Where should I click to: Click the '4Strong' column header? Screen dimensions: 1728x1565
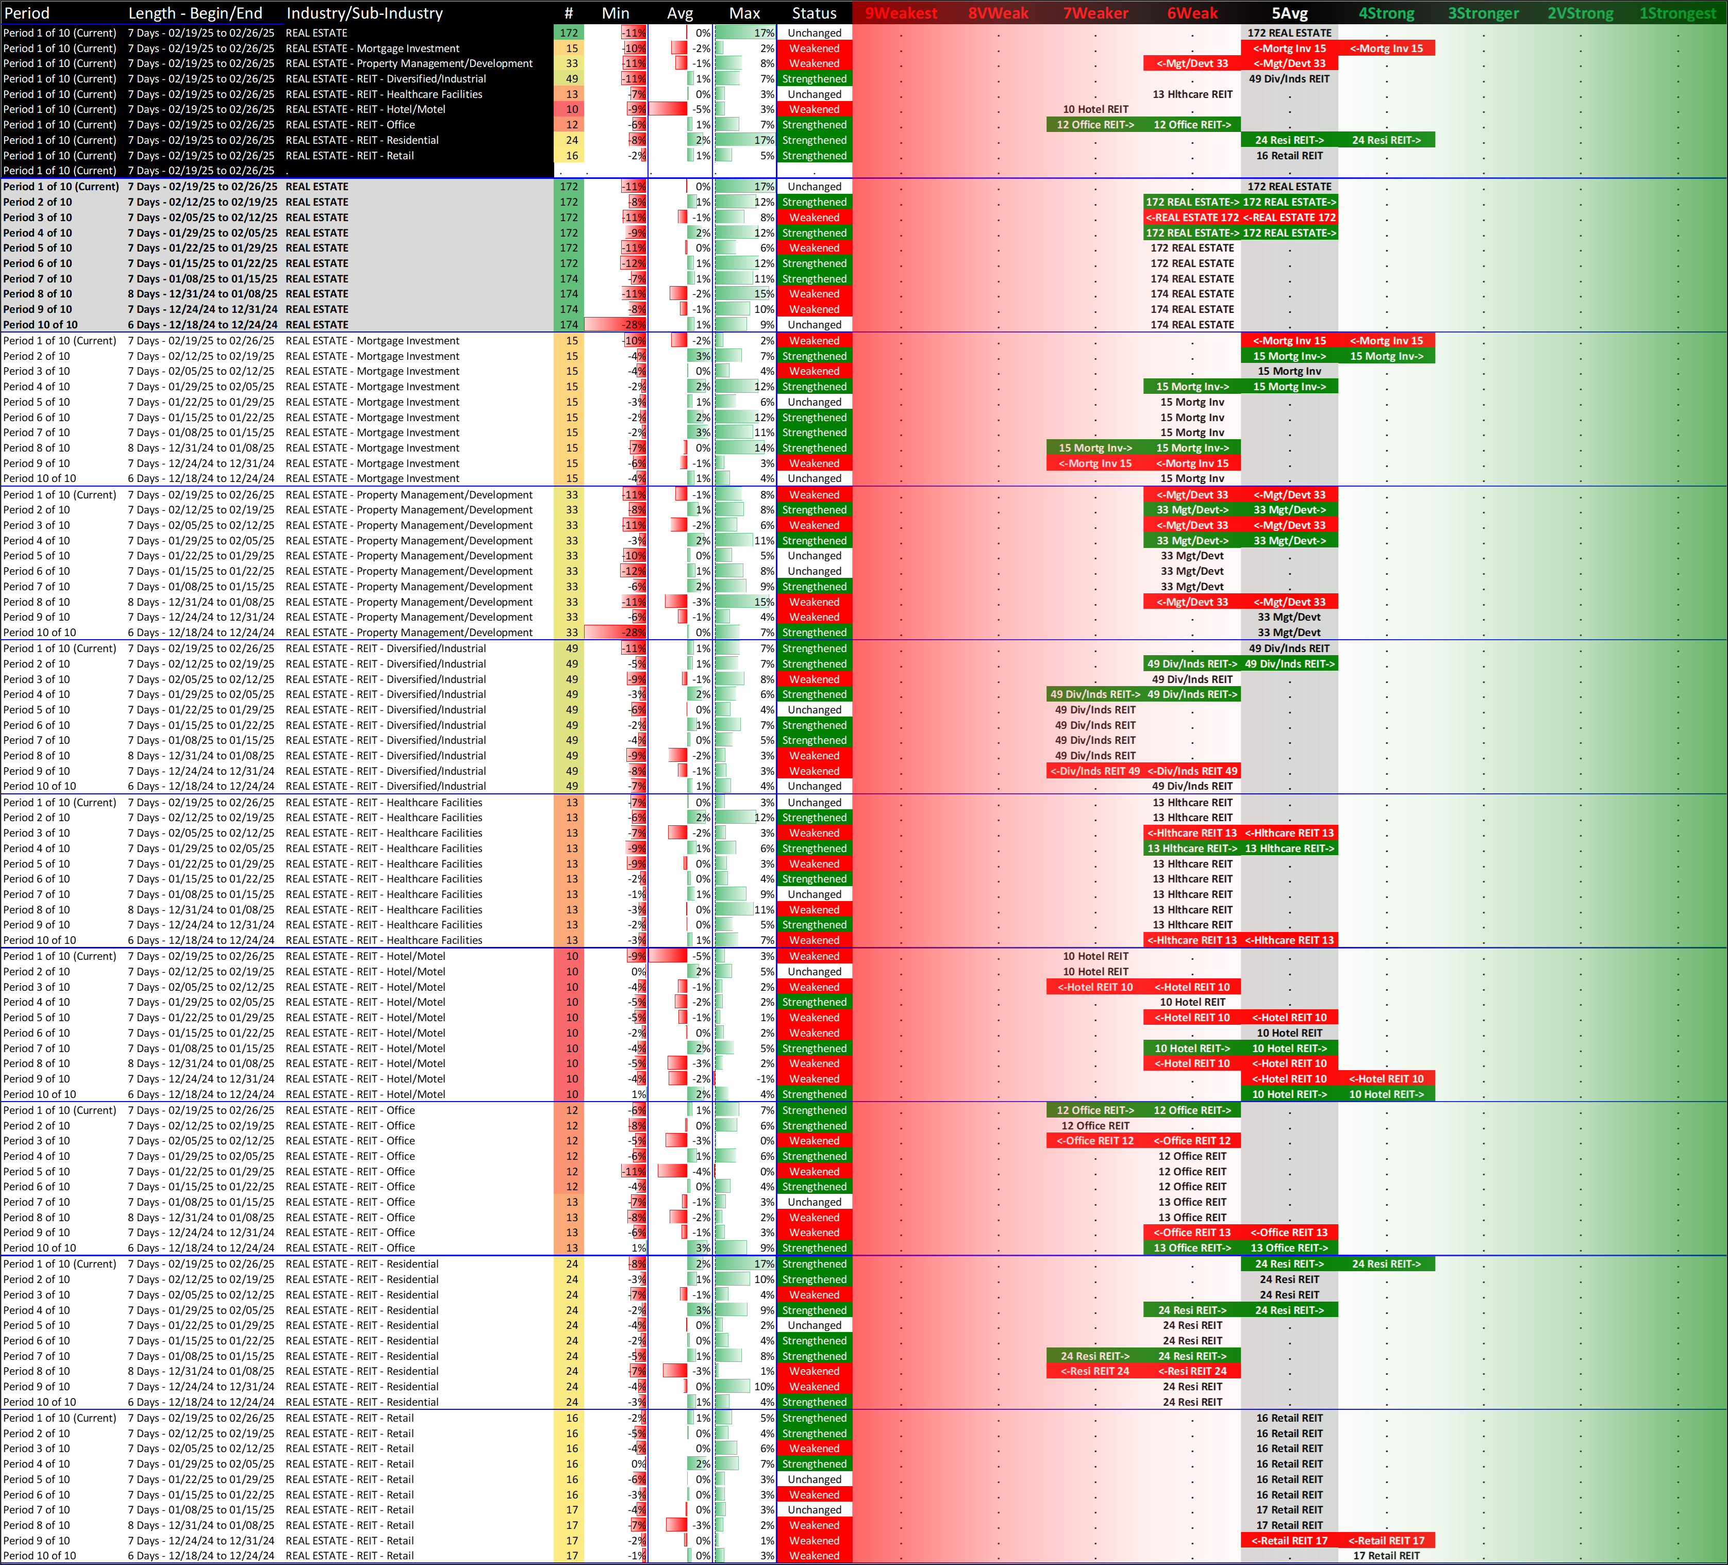pos(1386,13)
